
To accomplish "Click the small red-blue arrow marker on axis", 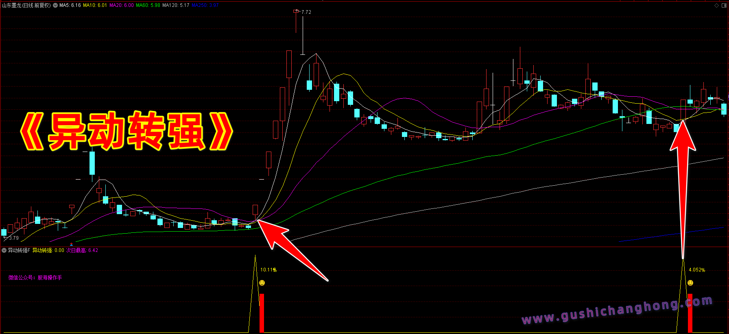I will click(72, 244).
